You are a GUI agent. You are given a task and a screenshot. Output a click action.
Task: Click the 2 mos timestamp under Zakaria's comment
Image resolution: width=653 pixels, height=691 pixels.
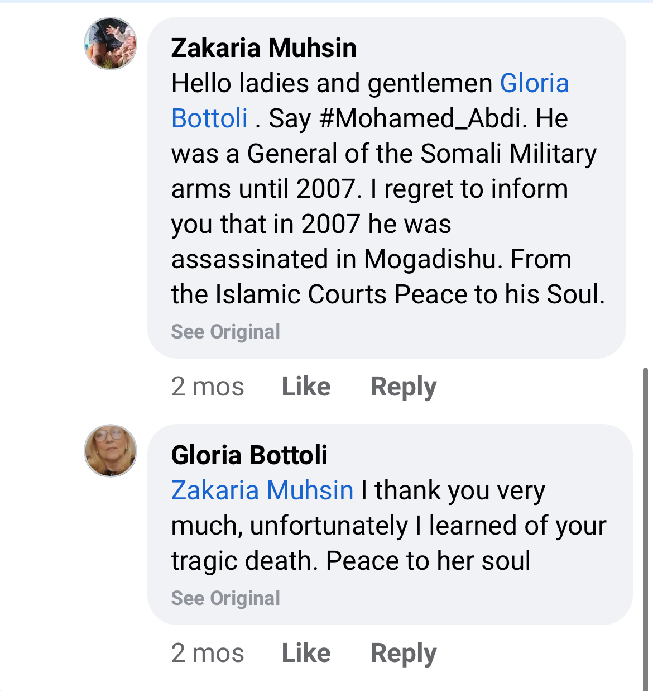(x=208, y=387)
